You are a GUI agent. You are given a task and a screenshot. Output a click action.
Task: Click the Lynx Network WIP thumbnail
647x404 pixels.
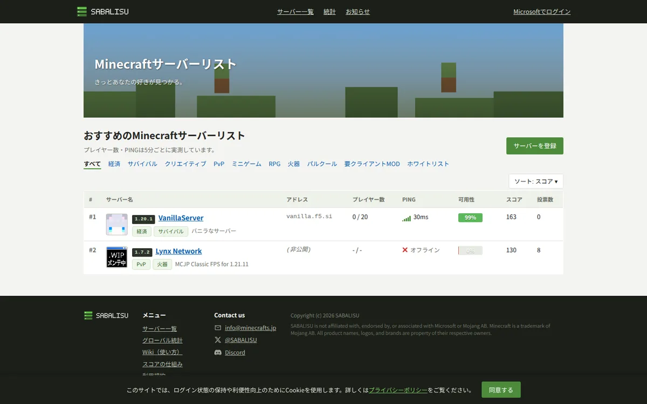(116, 257)
